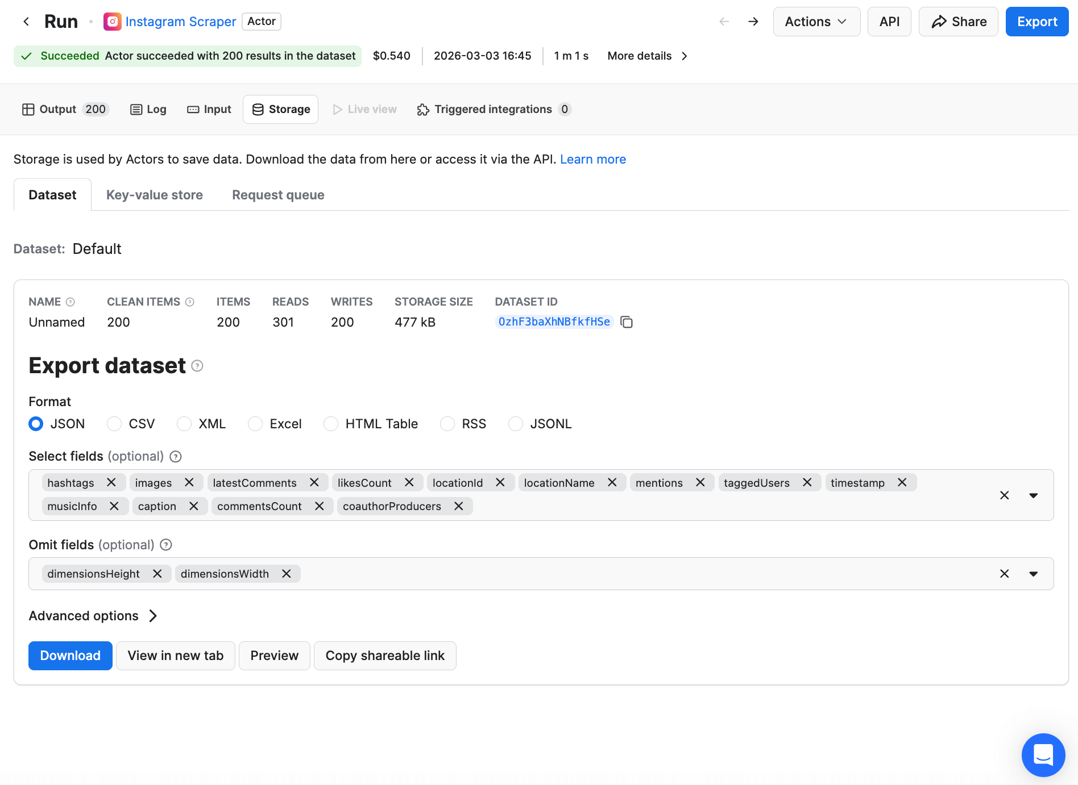The image size is (1078, 785).
Task: Remove the hashtags field chip
Action: 111,482
